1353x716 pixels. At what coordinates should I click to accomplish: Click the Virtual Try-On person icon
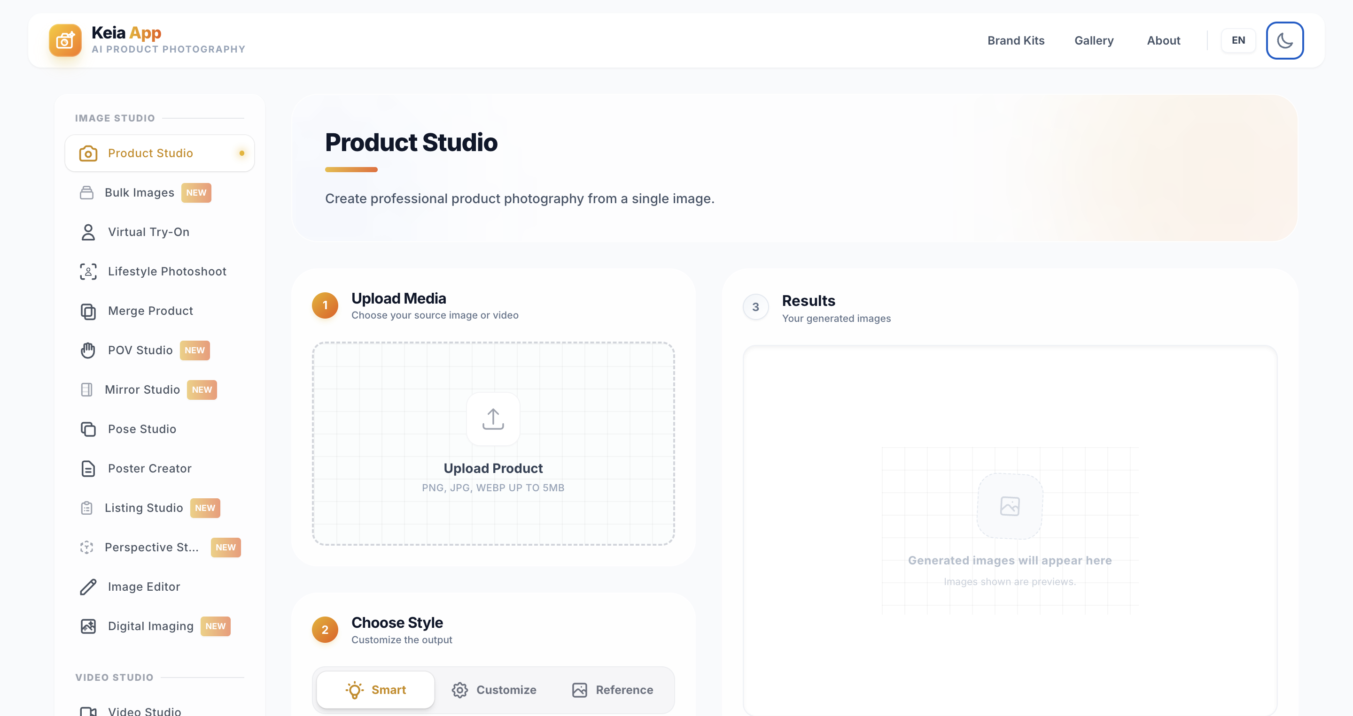coord(88,232)
